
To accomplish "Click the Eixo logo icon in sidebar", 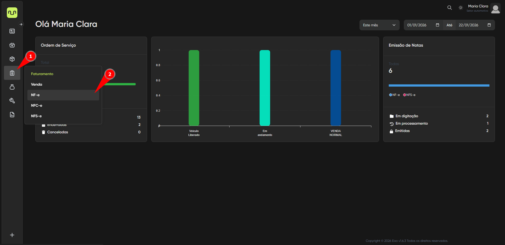I will [x=12, y=13].
